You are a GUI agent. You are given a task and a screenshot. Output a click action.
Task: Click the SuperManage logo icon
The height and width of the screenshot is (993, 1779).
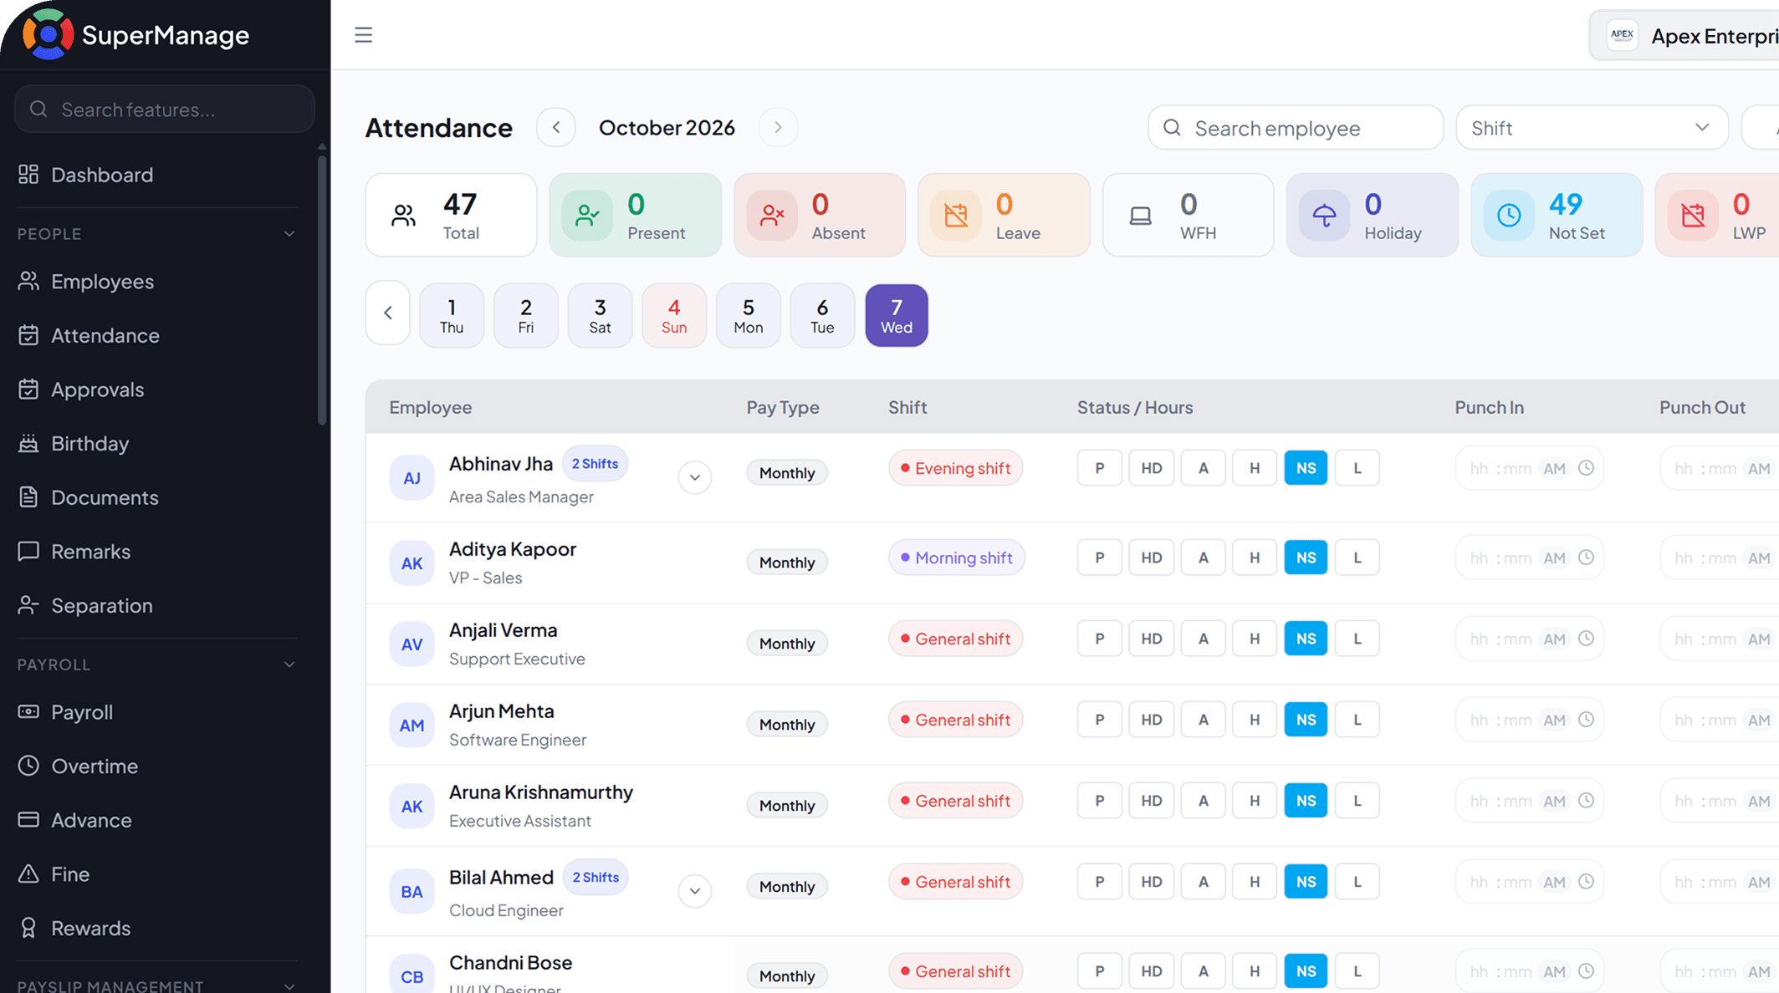[x=48, y=34]
